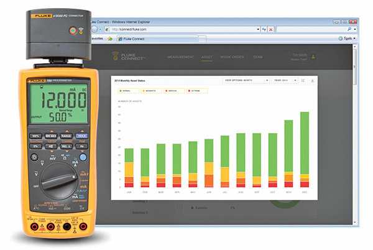Click the user profile avatar icon
This screenshot has width=373, height=250.
pos(313,57)
